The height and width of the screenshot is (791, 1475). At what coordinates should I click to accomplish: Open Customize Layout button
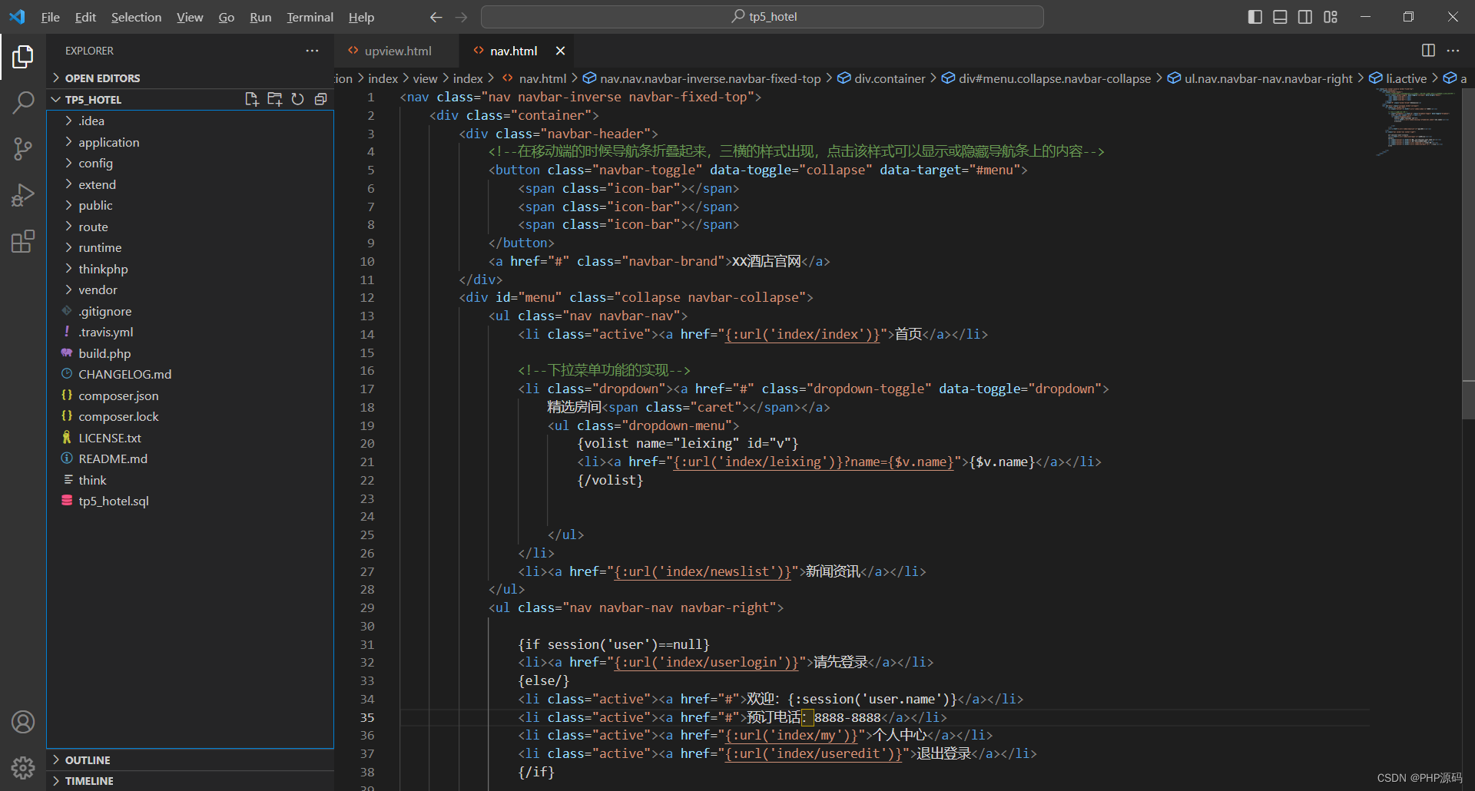1331,17
